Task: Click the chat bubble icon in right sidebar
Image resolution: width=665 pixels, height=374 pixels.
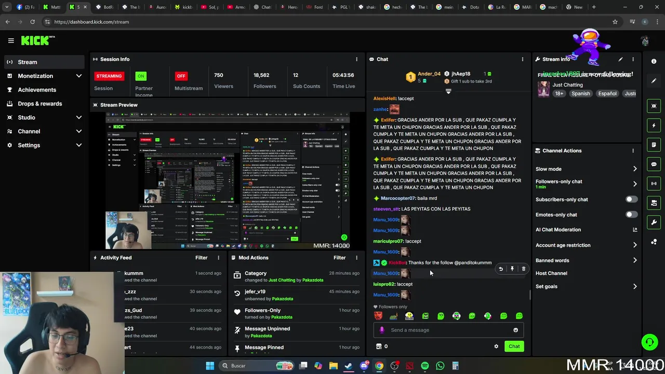Action: point(654,164)
